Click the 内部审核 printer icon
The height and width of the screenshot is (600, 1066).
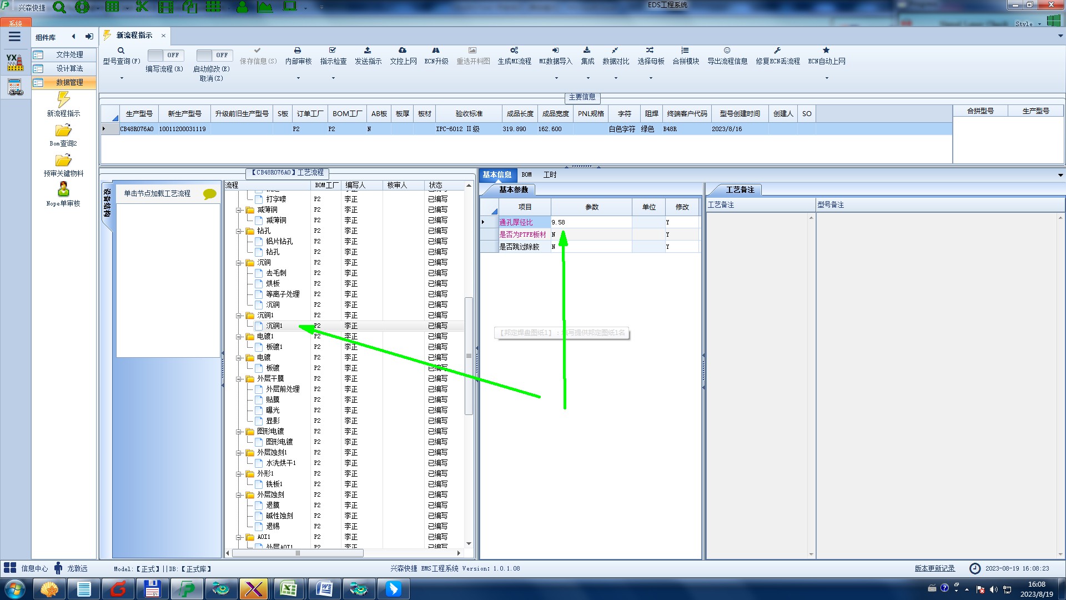click(298, 51)
